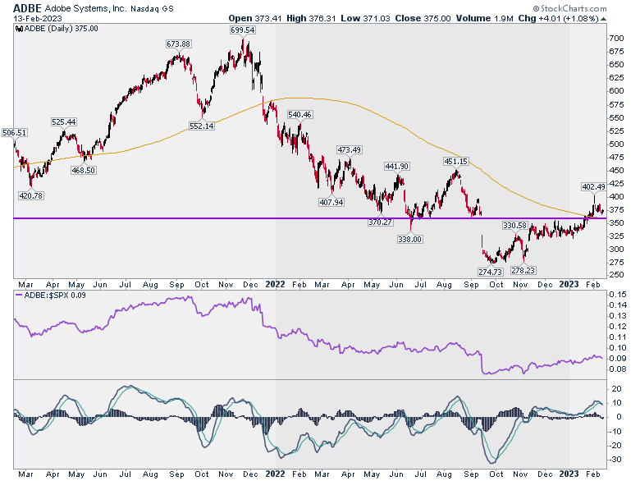Image resolution: width=640 pixels, height=481 pixels.
Task: Click the -30 tick on oscillator scale
Action: tap(615, 460)
